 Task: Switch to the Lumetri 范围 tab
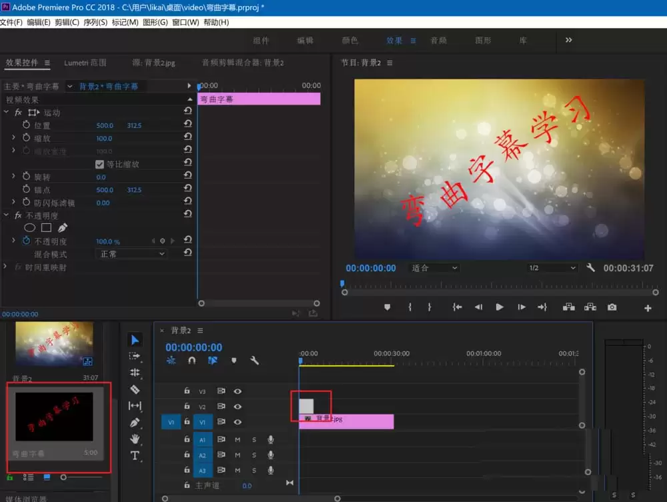click(x=85, y=63)
